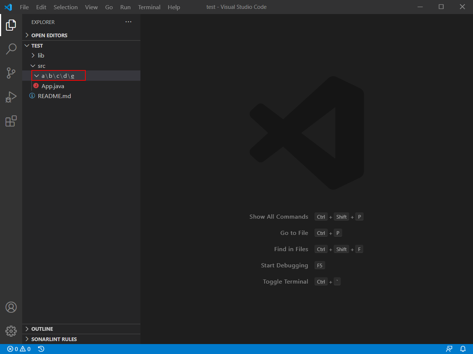This screenshot has height=354, width=473.
Task: Open the Selection menu
Action: [65, 7]
